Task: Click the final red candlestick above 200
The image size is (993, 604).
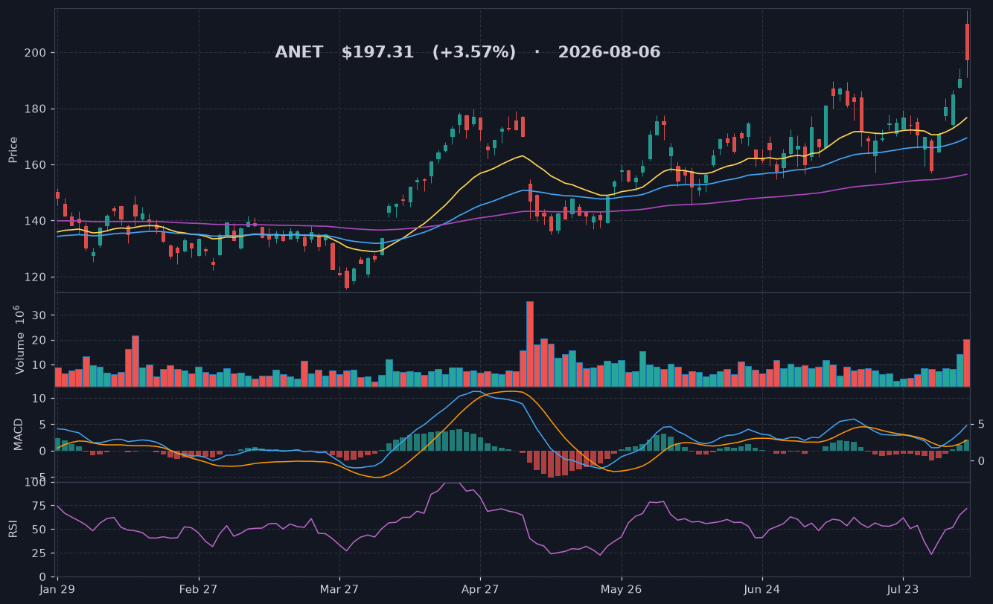Action: pyautogui.click(x=967, y=42)
